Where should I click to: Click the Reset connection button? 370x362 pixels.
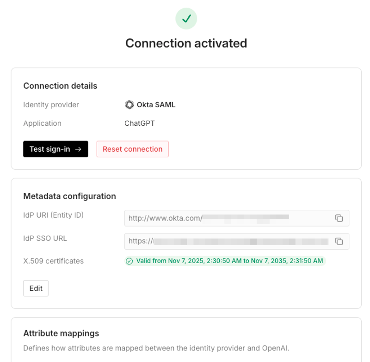[x=132, y=149]
